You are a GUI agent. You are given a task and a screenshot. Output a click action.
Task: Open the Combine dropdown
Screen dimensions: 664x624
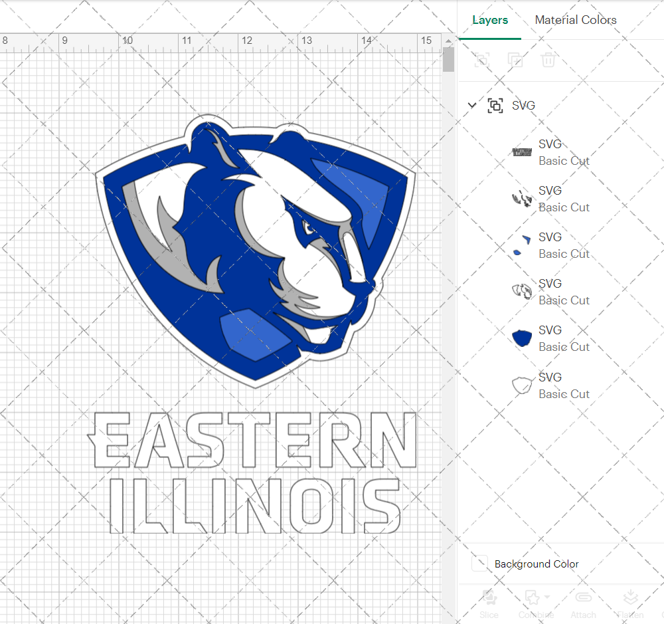pos(536,603)
